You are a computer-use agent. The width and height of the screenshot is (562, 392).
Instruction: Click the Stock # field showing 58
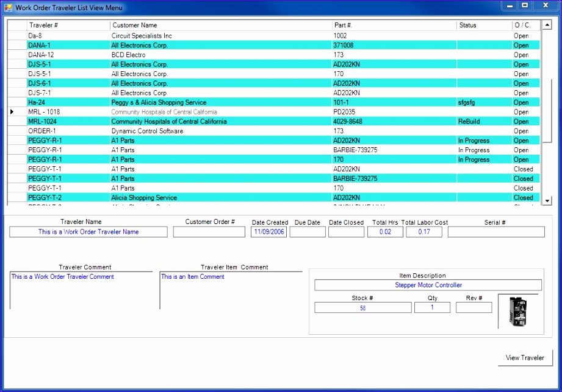[x=362, y=307]
